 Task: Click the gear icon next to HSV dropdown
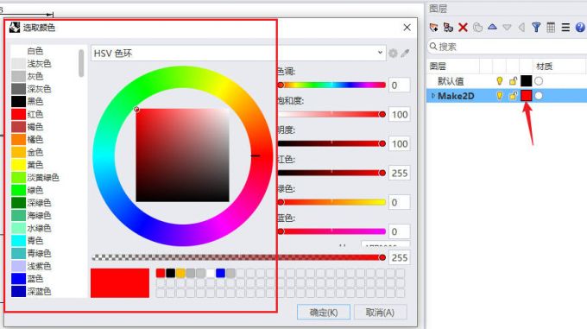[x=393, y=54]
